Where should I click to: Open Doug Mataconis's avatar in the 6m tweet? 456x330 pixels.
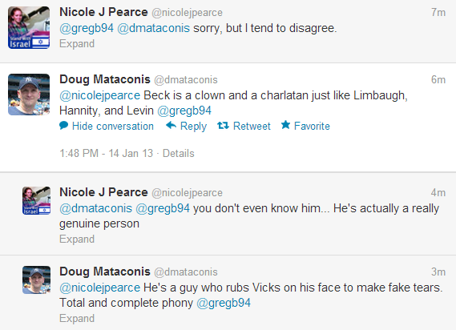[29, 95]
